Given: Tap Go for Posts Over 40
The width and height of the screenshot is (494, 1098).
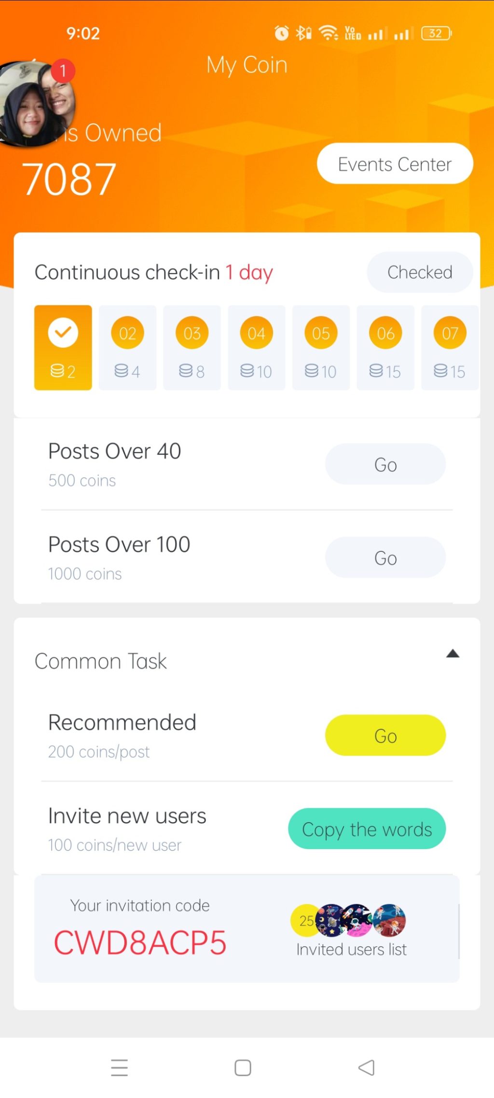Looking at the screenshot, I should [385, 465].
